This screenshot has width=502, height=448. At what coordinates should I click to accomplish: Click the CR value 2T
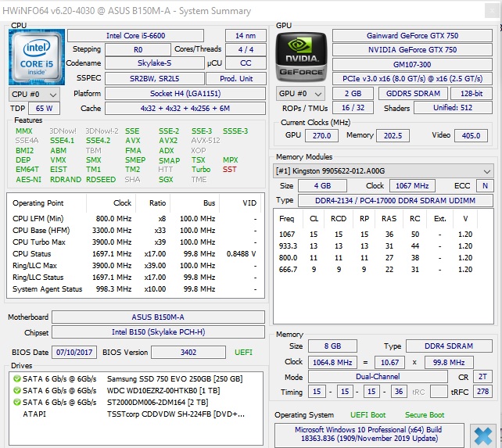pos(482,377)
